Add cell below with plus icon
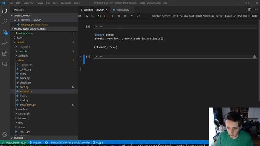 80,69
